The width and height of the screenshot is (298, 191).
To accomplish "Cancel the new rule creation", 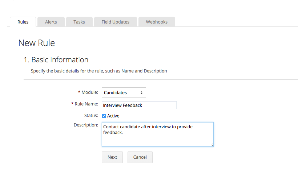I will coord(140,157).
